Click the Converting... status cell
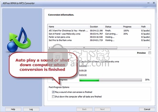Screen dimensions: 158x112 [x=111, y=34]
